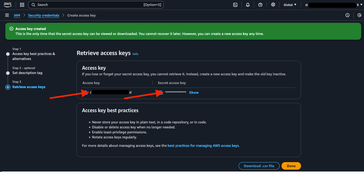
Task: Launch CloudShell from the top bar
Action: pyautogui.click(x=235, y=5)
